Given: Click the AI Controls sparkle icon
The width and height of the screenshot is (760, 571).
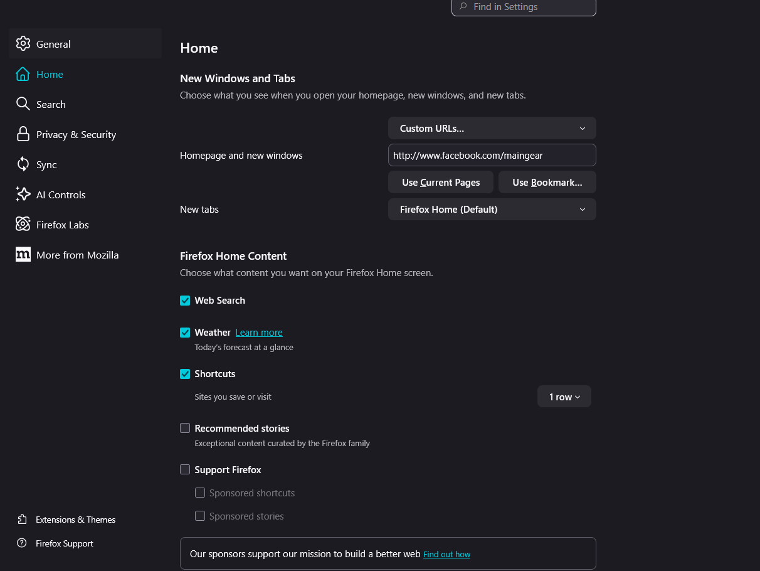Looking at the screenshot, I should (23, 195).
